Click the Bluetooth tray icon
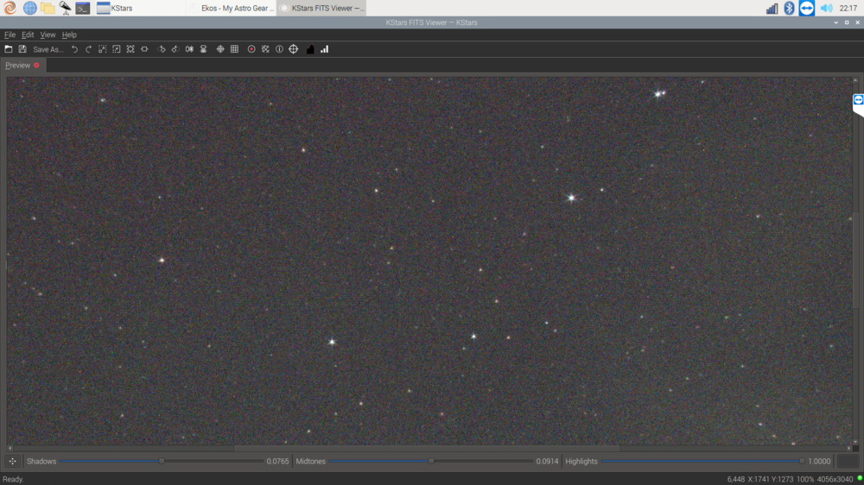Viewport: 864px width, 485px height. [789, 8]
